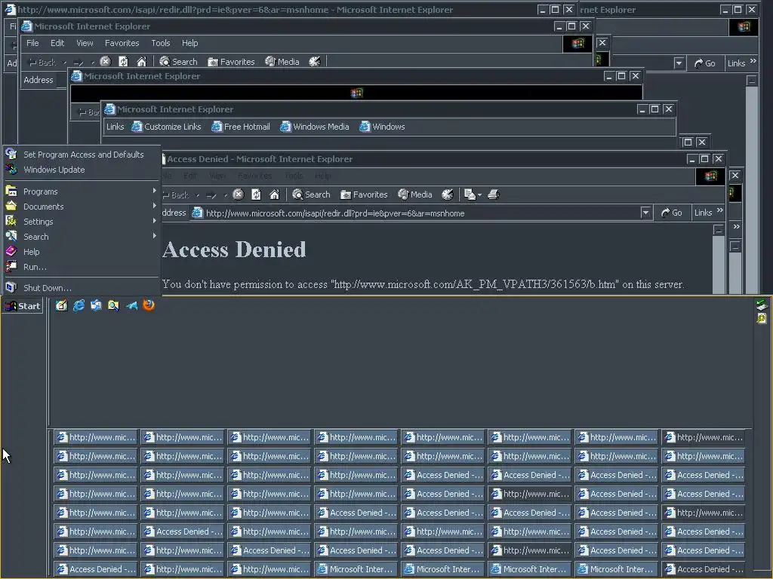Viewport: 773px width, 579px height.
Task: Click the Stop icon in the toolbar under the File menu
Action: click(x=105, y=62)
